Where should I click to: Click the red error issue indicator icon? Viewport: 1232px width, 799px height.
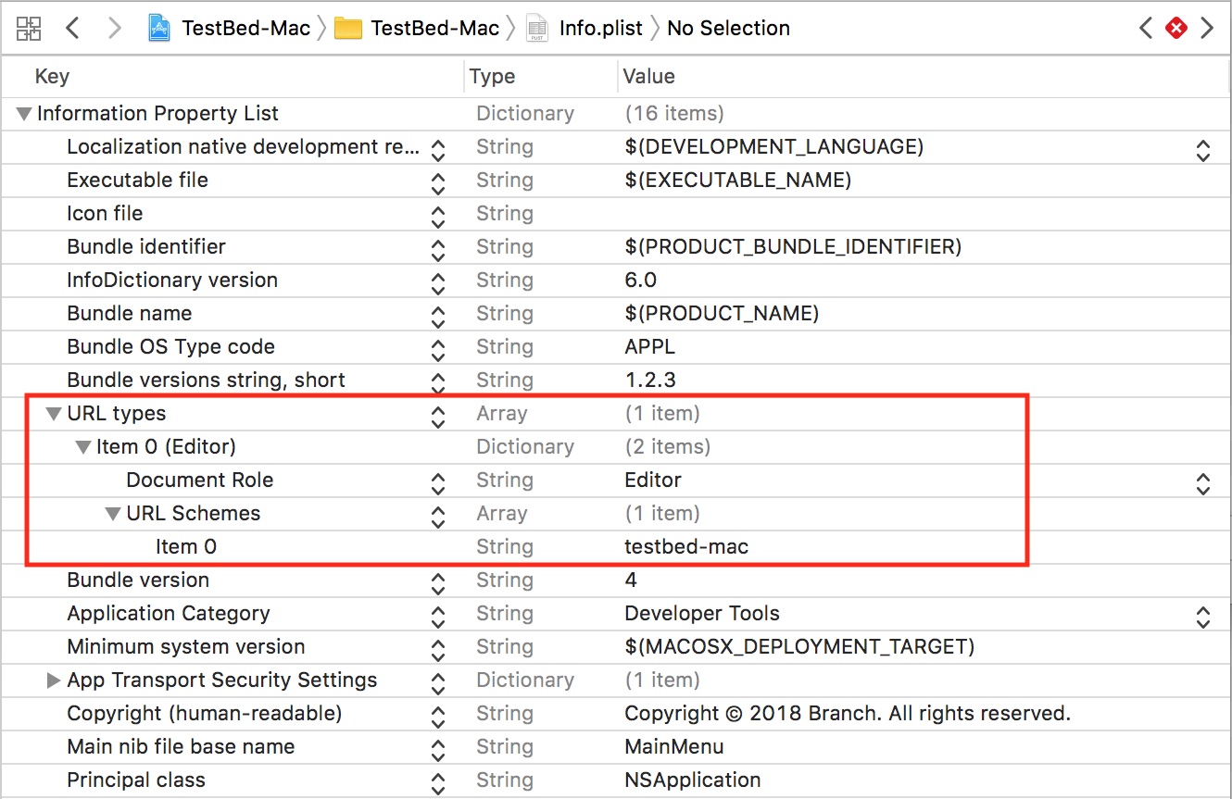point(1176,29)
